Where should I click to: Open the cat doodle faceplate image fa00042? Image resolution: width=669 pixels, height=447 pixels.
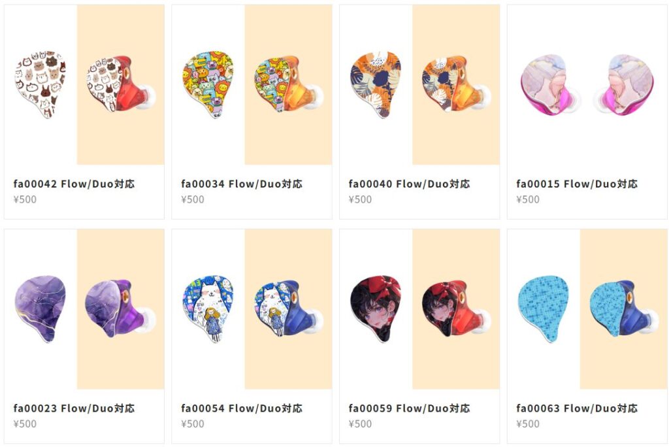click(84, 84)
